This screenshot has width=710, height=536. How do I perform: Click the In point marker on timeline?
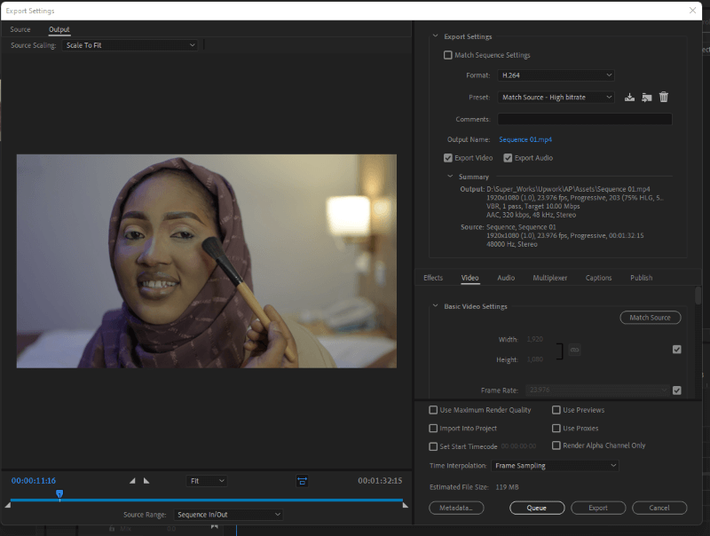8,505
